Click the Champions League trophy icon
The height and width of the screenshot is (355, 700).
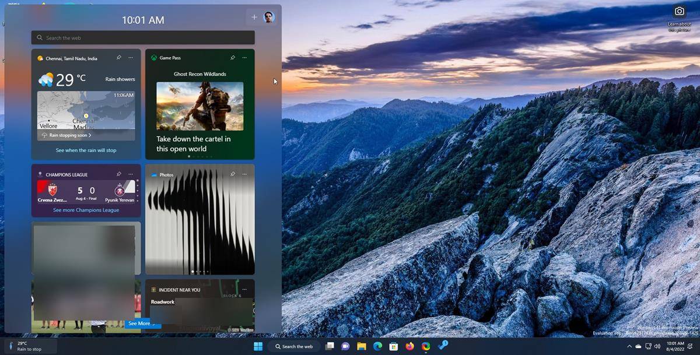pos(39,174)
